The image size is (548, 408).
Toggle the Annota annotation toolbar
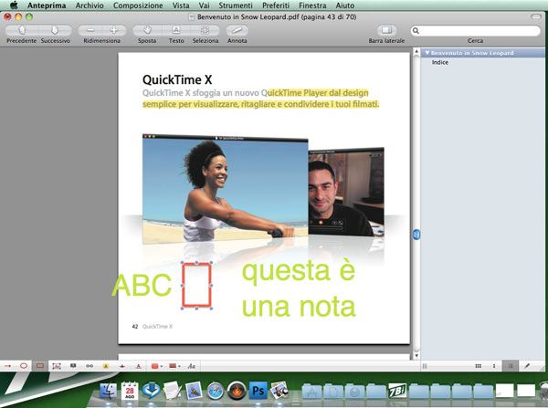(237, 30)
